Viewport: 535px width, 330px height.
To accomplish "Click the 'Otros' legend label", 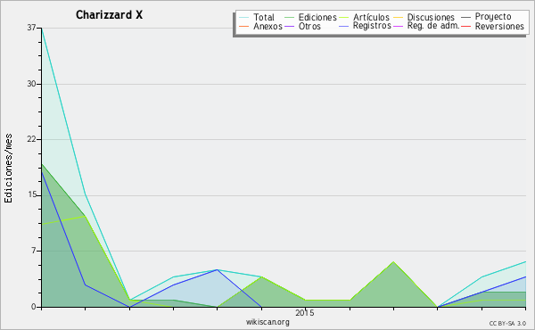I will click(x=309, y=26).
